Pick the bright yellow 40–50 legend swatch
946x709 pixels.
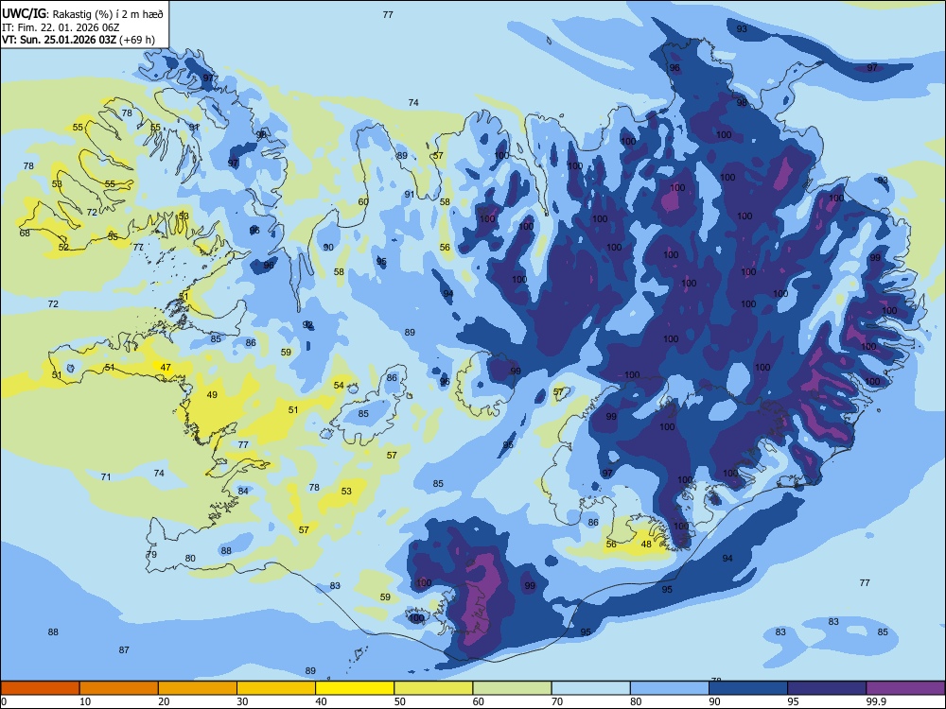pyautogui.click(x=355, y=688)
